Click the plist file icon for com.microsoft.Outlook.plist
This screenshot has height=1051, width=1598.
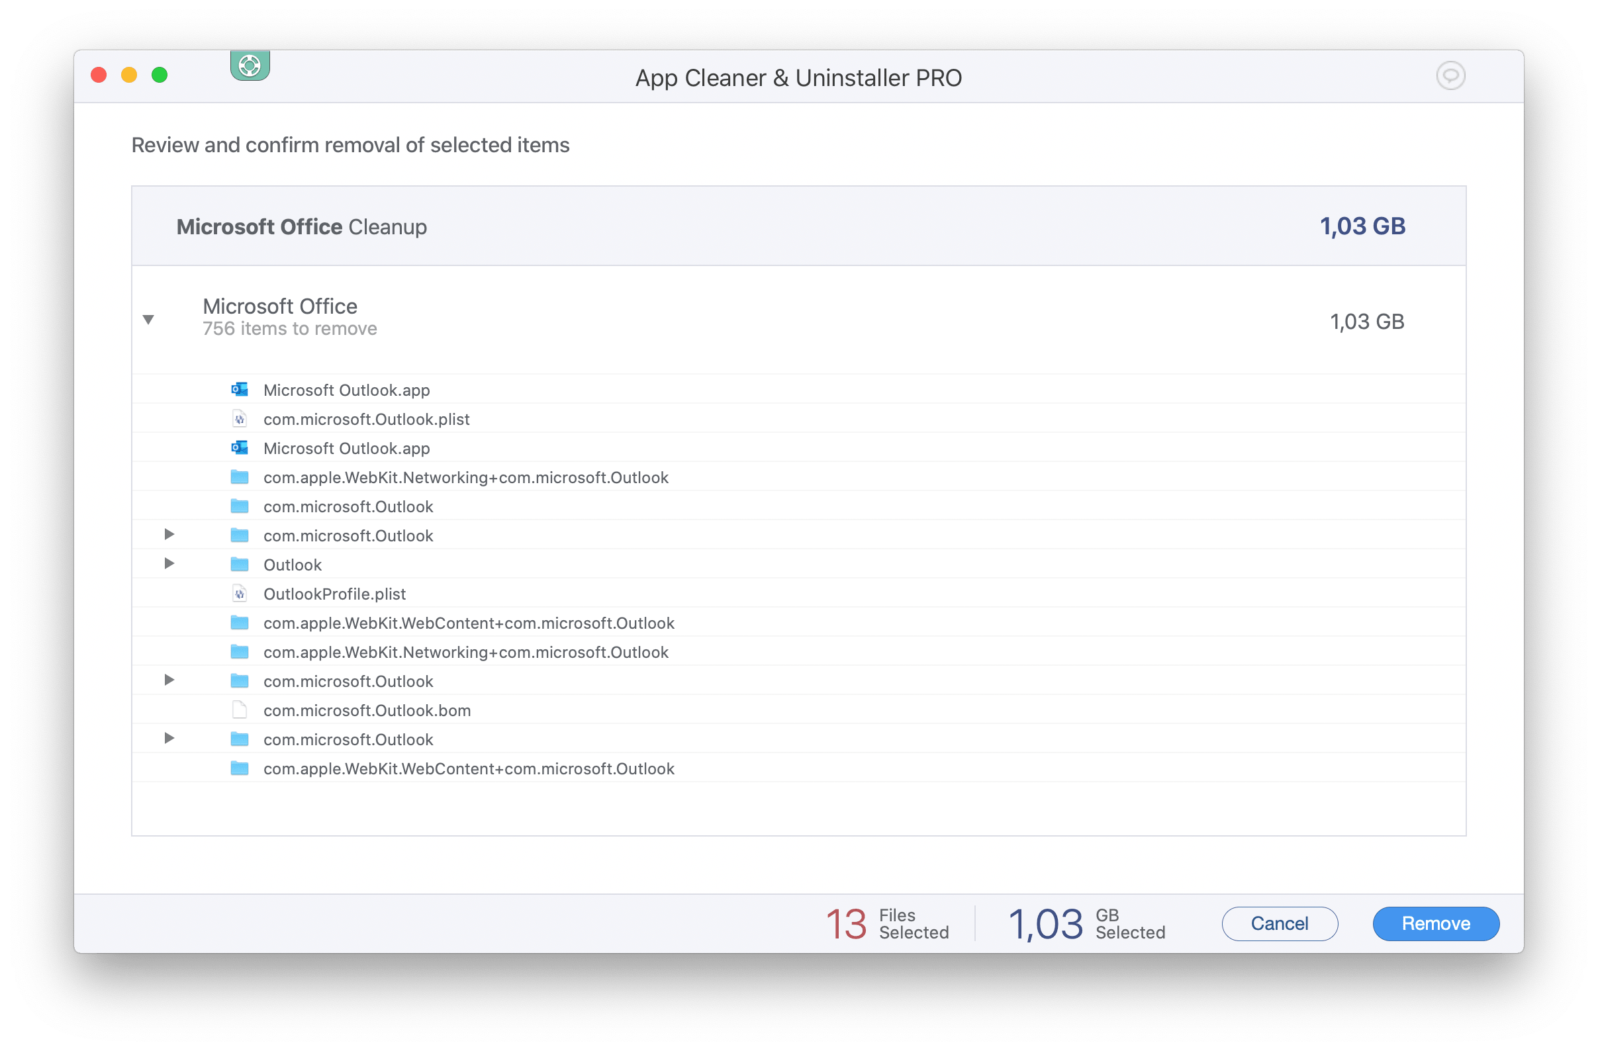click(240, 419)
